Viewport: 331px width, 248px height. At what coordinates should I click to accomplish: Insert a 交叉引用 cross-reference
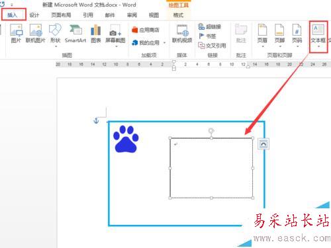(212, 46)
